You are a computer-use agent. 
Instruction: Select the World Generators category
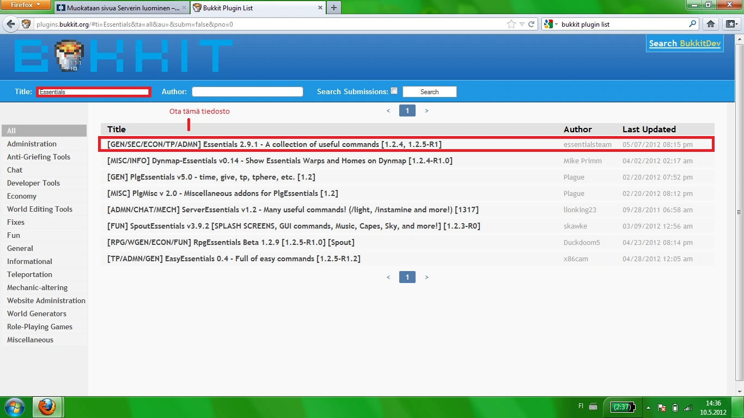pos(44,313)
